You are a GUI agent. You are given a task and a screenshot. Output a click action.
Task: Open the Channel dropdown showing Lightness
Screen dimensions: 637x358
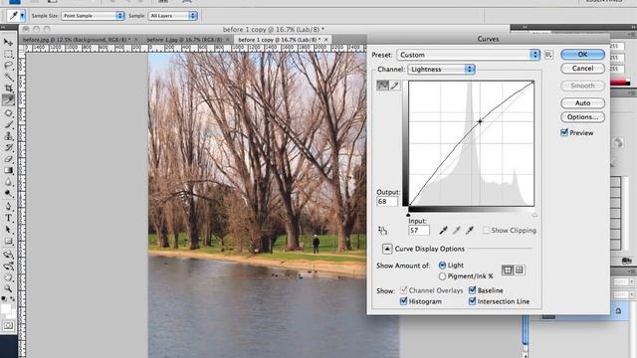click(x=441, y=69)
